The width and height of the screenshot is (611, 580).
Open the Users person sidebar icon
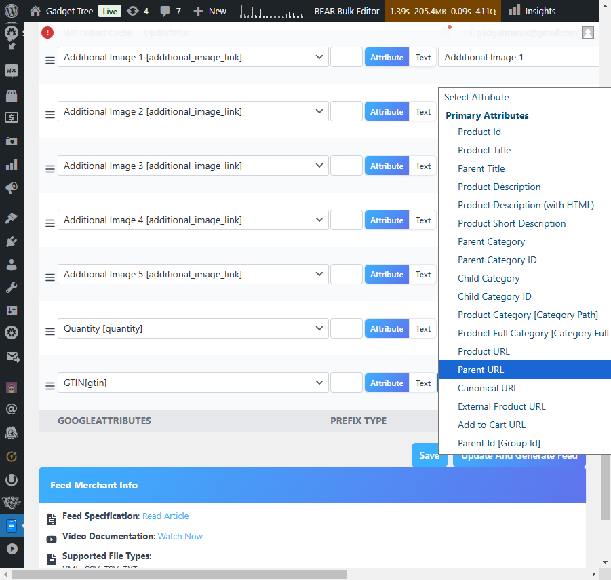[x=12, y=265]
